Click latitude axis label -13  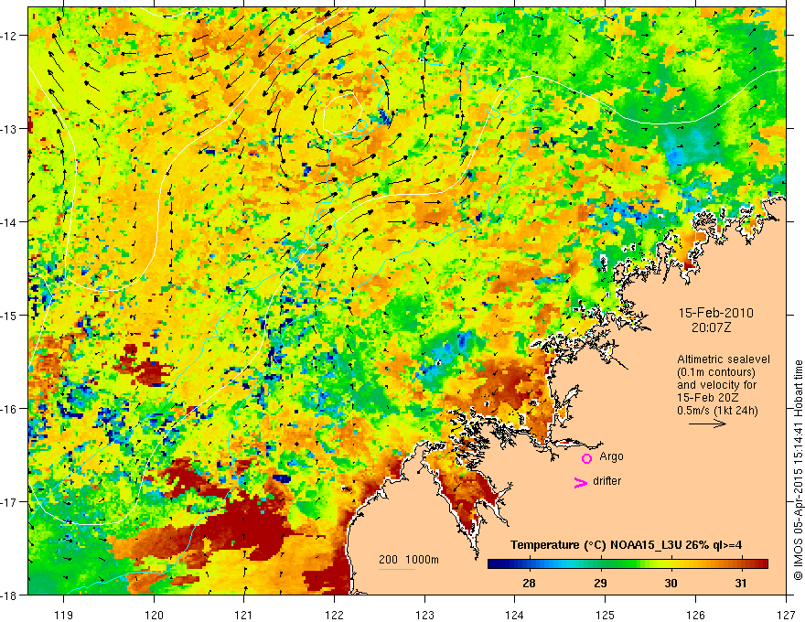(x=10, y=129)
